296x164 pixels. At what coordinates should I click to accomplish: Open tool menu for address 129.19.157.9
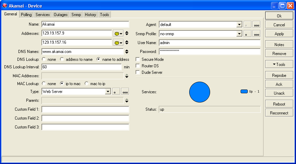(x=118, y=33)
